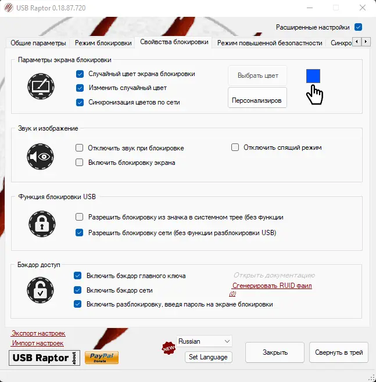Open the USB Raptor about logo

[x=44, y=358]
